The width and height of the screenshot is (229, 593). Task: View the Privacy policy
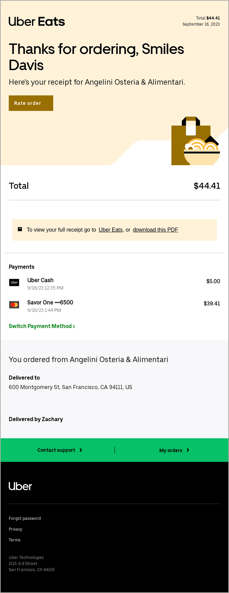pos(15,529)
